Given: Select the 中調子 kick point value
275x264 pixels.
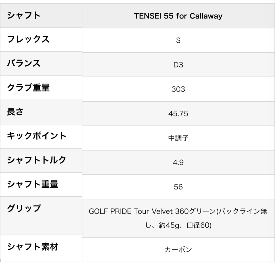Looking at the screenshot, I should [178, 138].
